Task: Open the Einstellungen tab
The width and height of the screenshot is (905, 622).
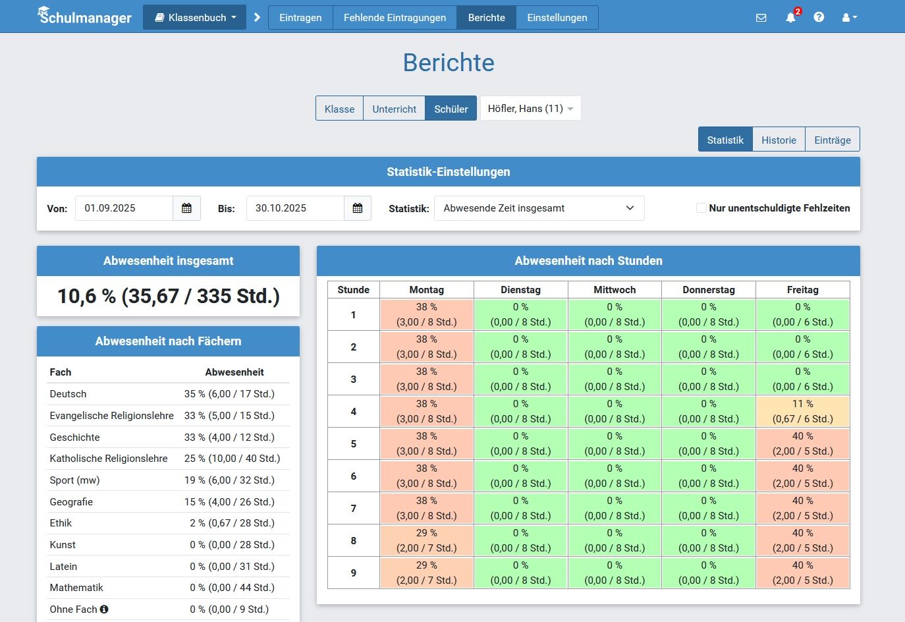Action: tap(557, 18)
